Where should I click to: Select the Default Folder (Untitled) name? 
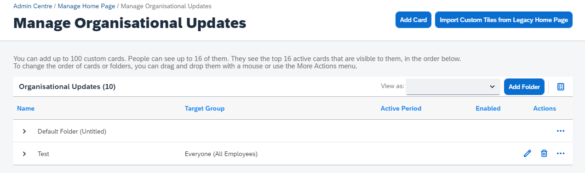pos(72,131)
